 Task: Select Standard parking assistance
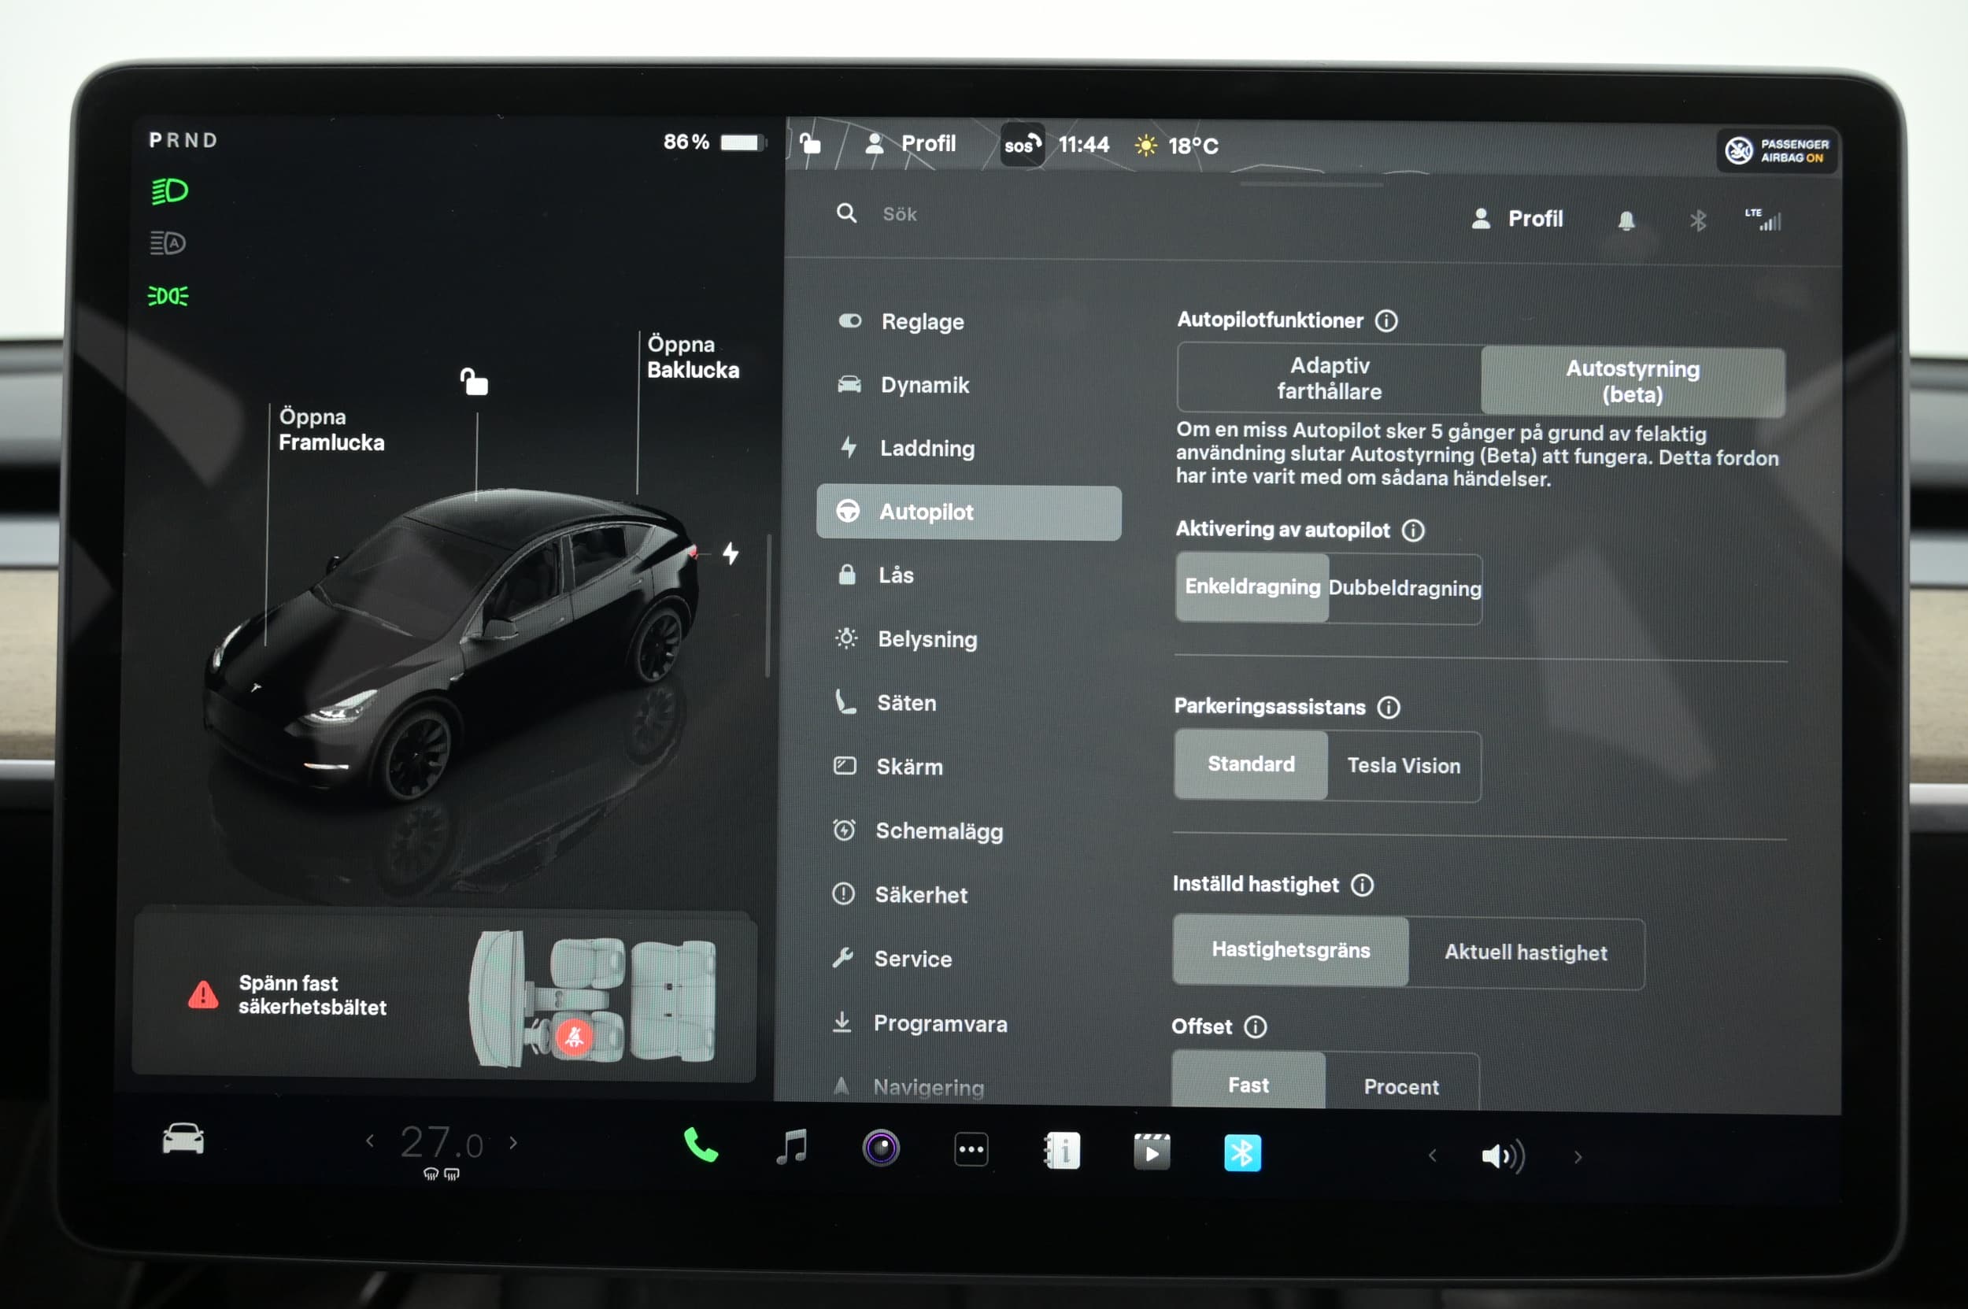click(x=1251, y=764)
